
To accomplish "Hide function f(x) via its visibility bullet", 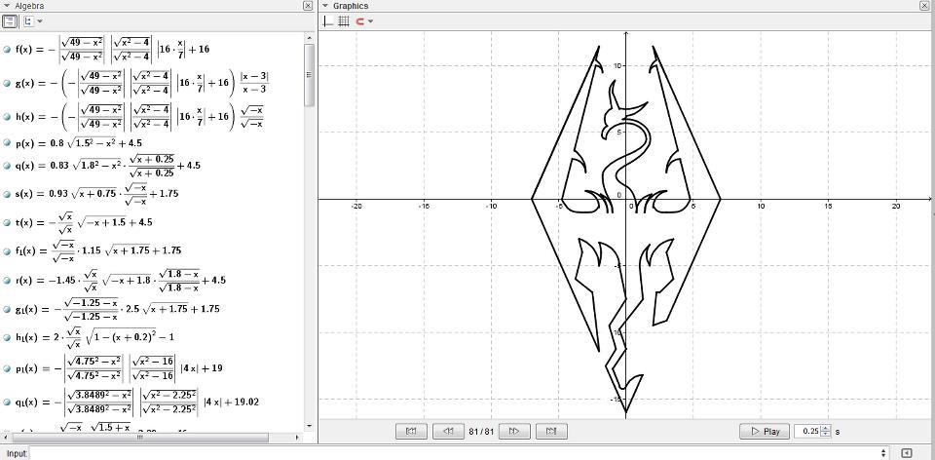I will (8, 49).
